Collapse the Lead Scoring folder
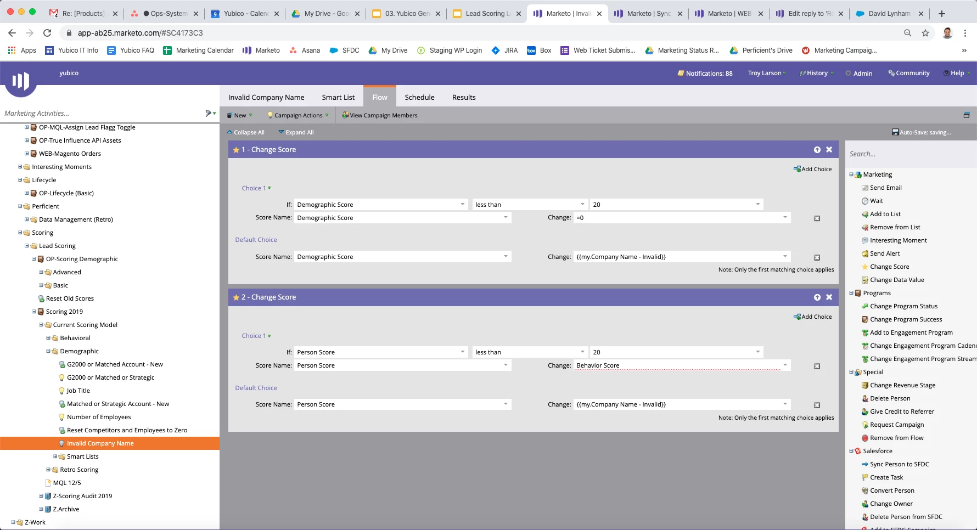 (x=27, y=246)
